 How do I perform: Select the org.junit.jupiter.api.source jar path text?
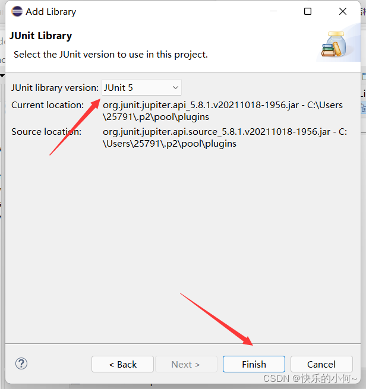(x=225, y=137)
